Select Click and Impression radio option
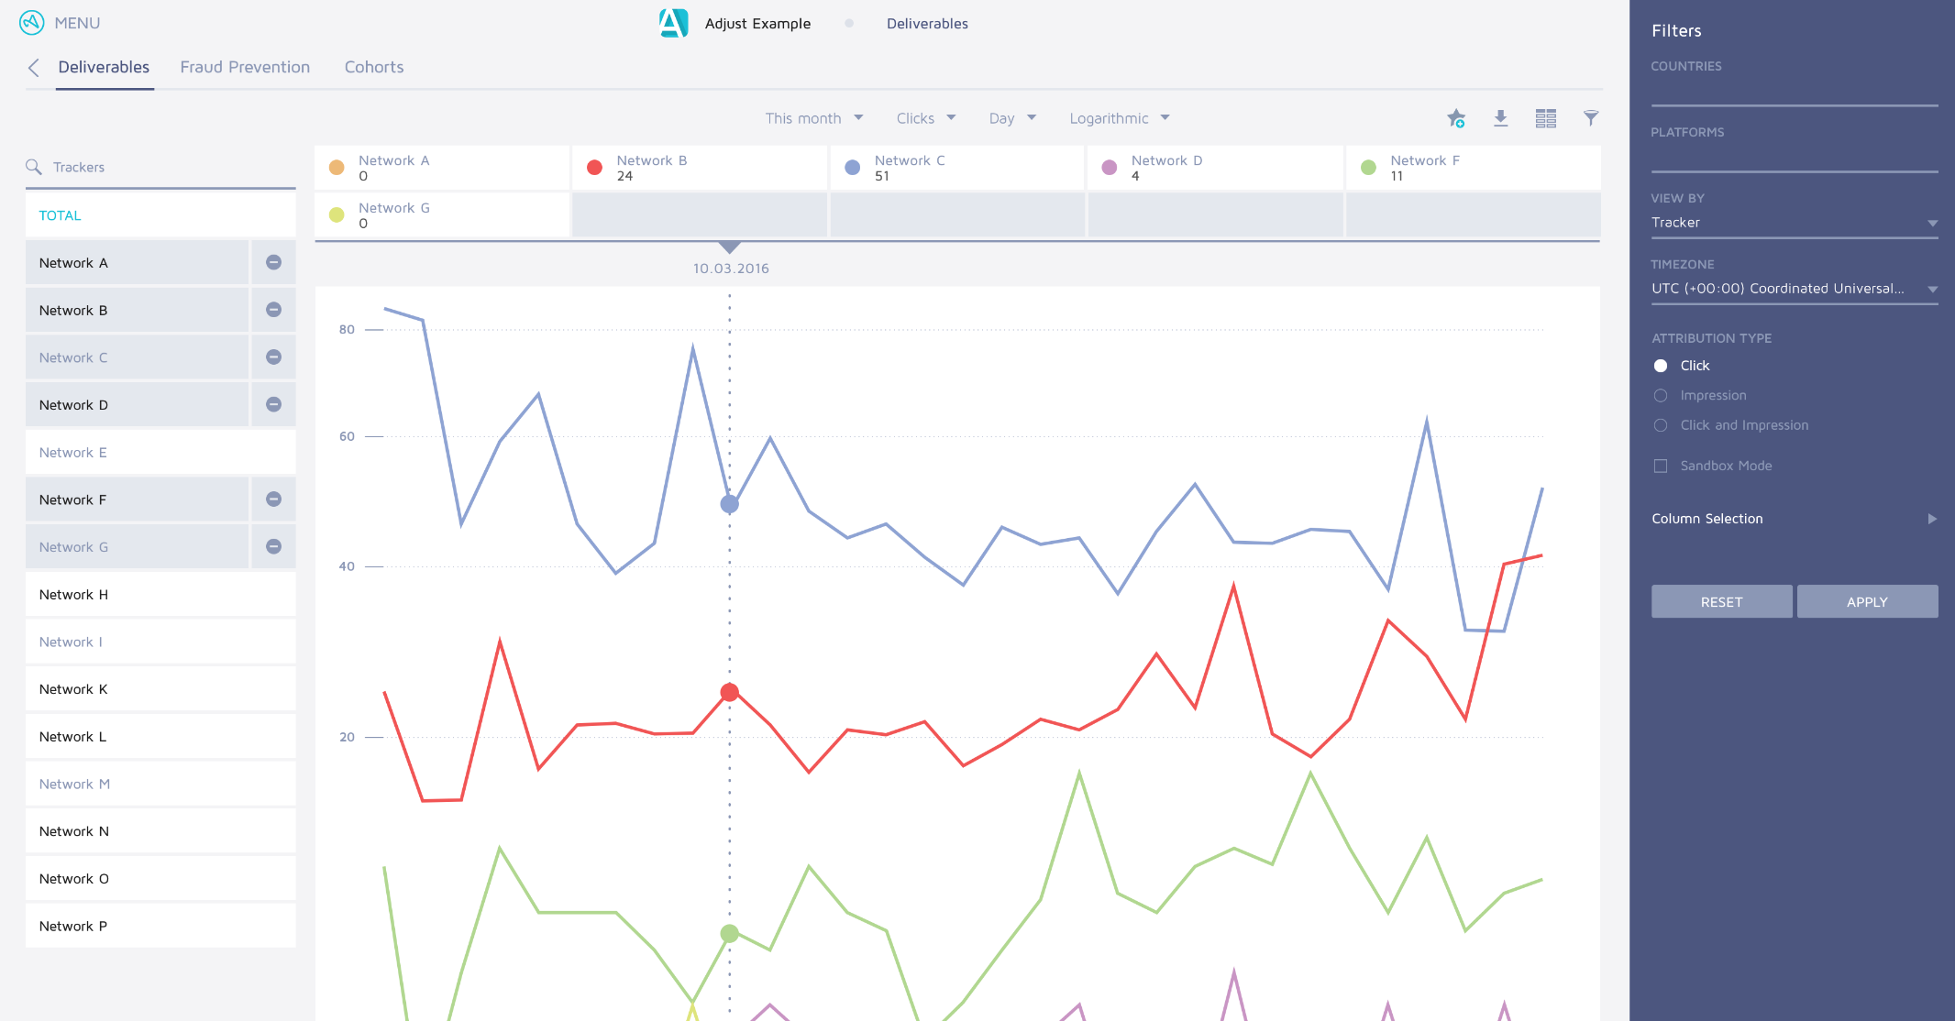Viewport: 1955px width, 1021px height. pos(1661,425)
